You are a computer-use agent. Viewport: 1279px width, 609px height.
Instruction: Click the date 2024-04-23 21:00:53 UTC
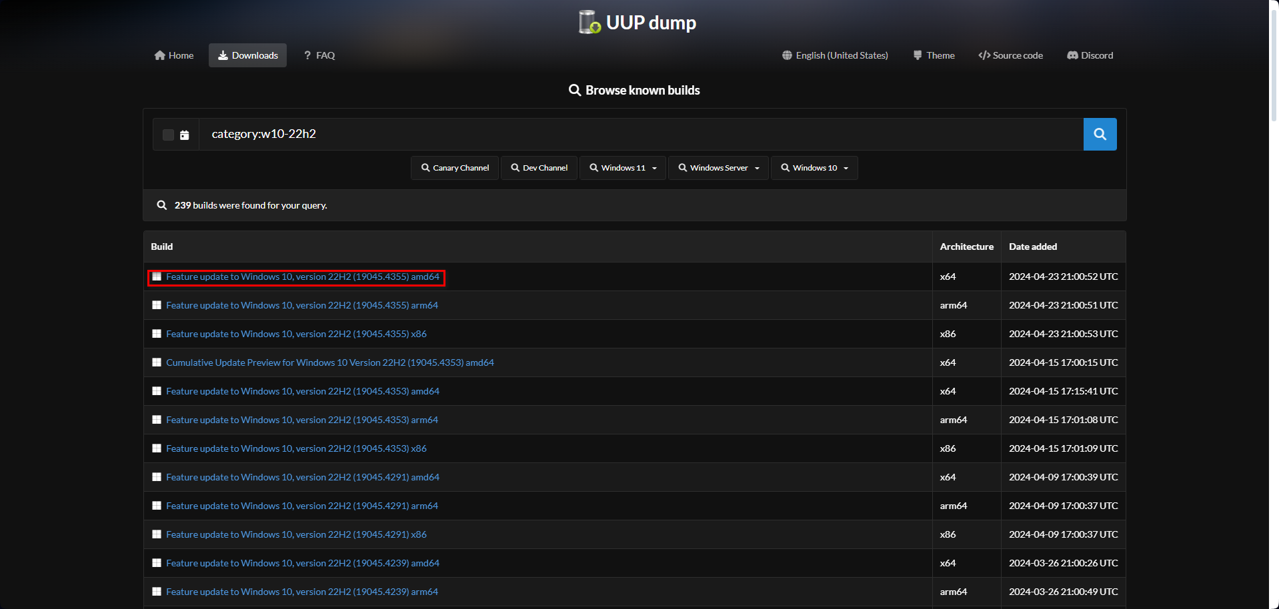1064,334
